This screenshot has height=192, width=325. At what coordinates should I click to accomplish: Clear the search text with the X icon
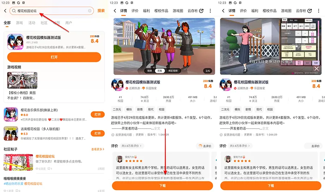[90, 11]
